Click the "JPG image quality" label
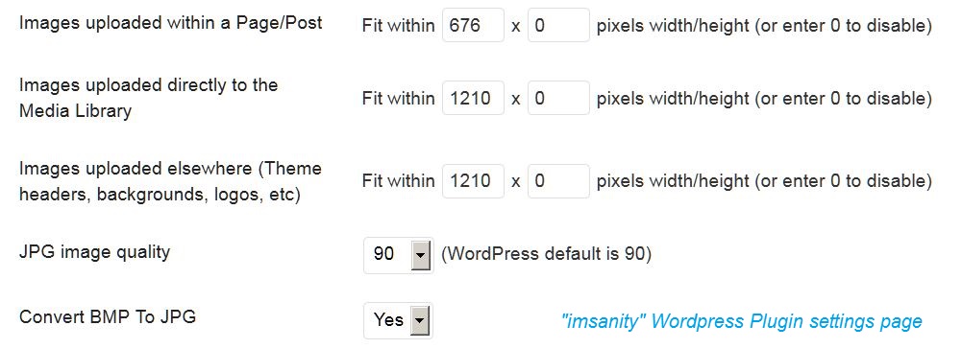 click(94, 251)
